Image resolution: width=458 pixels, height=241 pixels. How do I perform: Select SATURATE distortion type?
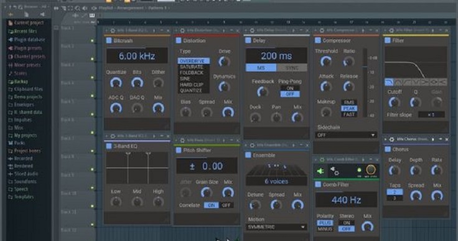click(x=194, y=67)
